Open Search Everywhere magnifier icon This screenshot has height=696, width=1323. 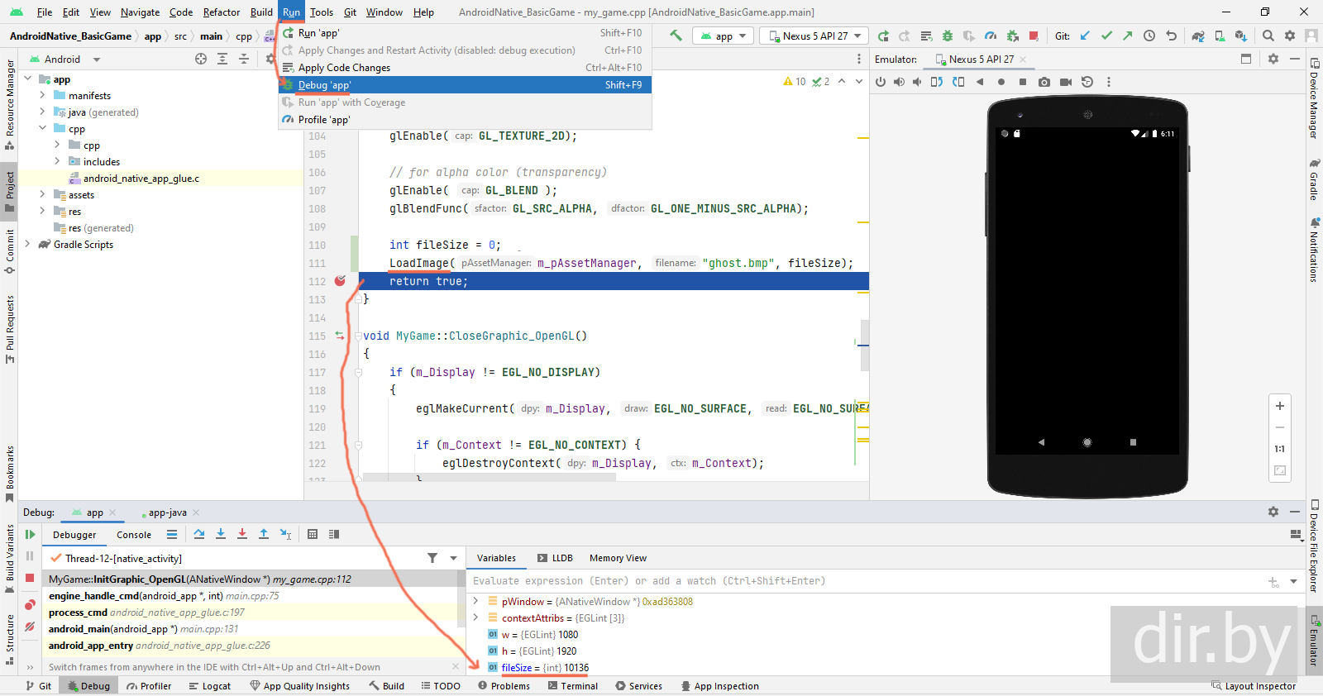click(x=1268, y=36)
